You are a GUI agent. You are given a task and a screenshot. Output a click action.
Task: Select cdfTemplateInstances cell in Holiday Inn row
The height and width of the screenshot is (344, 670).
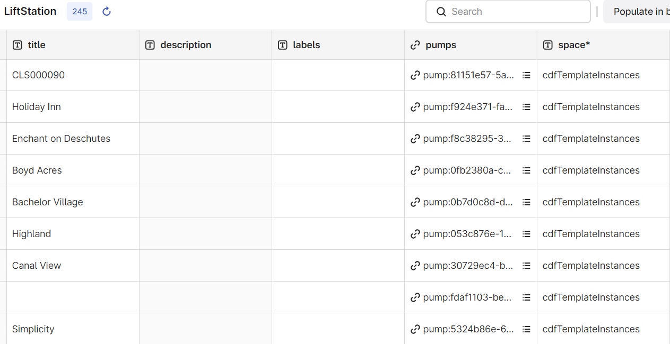(x=603, y=107)
